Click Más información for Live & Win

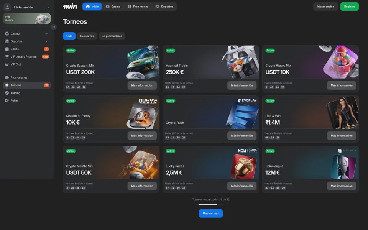(x=342, y=136)
